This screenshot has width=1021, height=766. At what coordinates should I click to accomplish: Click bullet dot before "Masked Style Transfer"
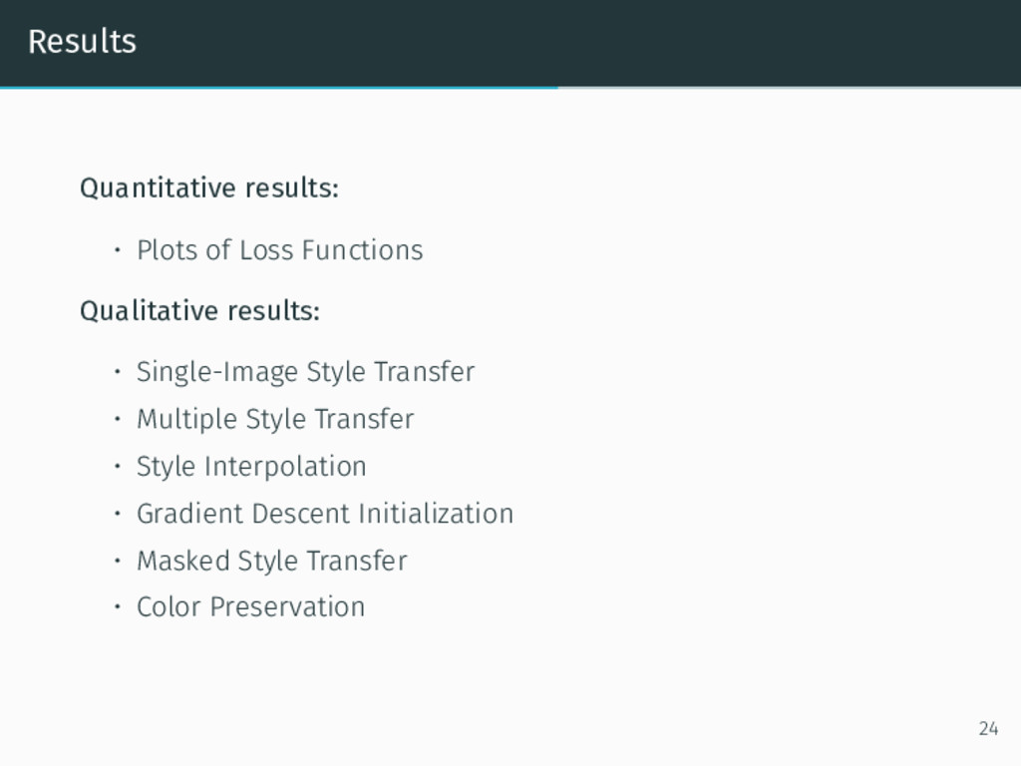tap(118, 561)
